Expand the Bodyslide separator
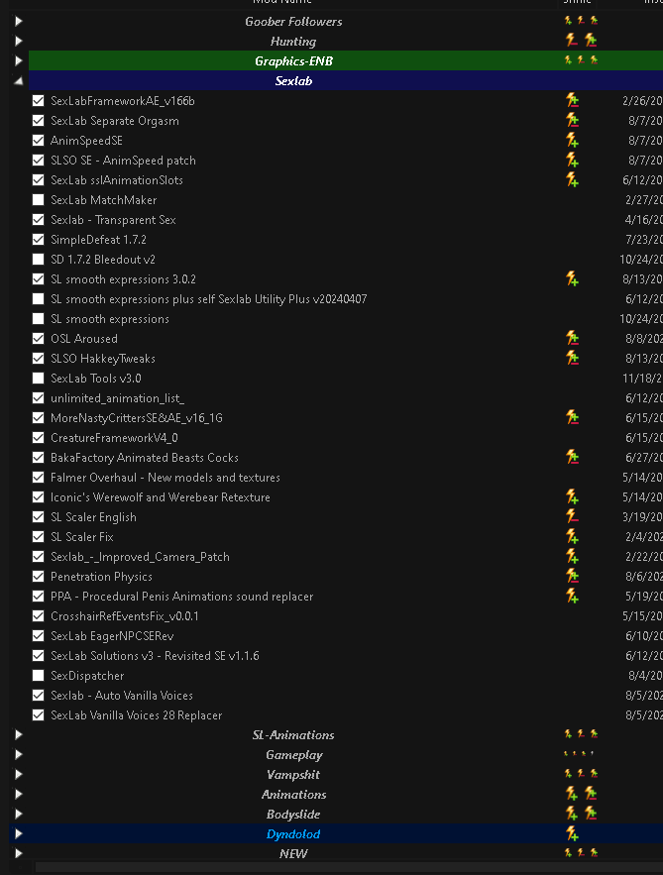The image size is (663, 875). click(19, 815)
